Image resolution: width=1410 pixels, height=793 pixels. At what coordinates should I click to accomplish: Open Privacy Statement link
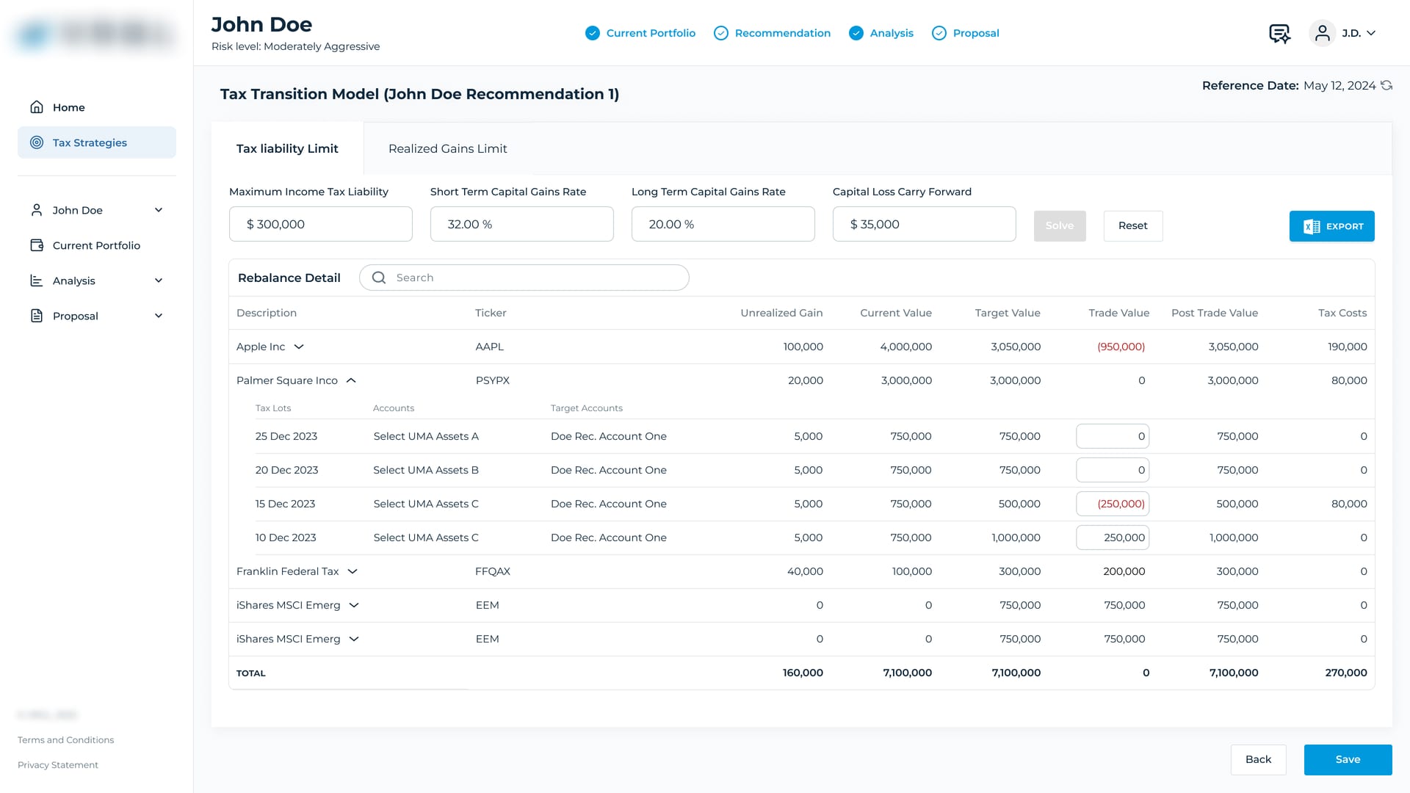(58, 765)
